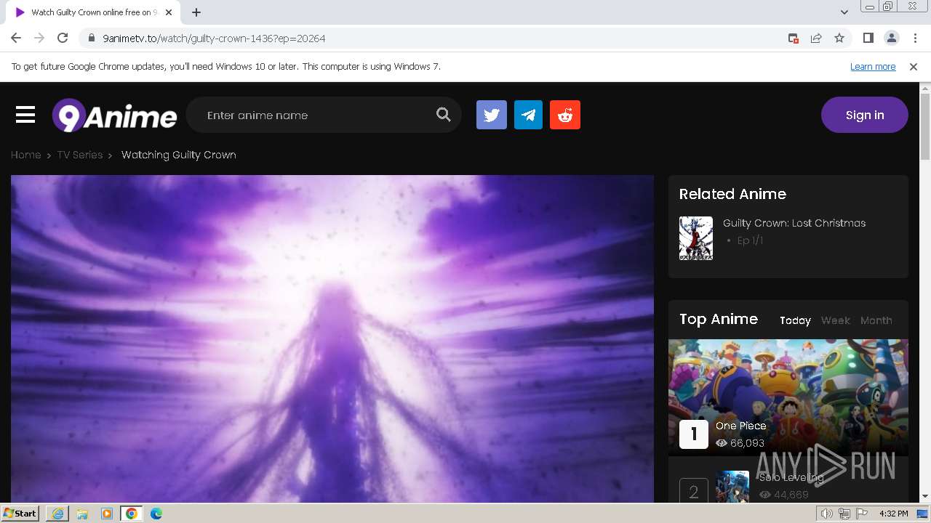Viewport: 931px width, 523px height.
Task: Select the Watch Guilty Crown browser tab
Action: coord(93,12)
